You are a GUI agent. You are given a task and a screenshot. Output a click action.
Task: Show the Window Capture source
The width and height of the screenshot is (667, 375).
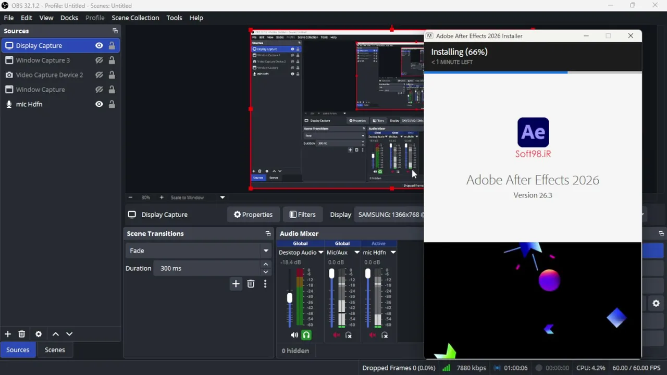[x=99, y=90]
